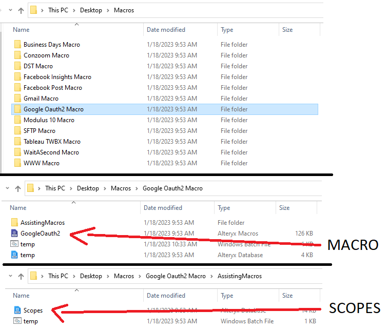The image size is (387, 330).
Task: Click the Scopes Alteryx Database file icon
Action: [17, 310]
